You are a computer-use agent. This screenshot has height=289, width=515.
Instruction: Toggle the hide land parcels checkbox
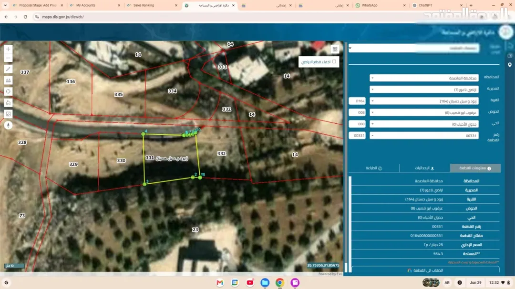[334, 62]
